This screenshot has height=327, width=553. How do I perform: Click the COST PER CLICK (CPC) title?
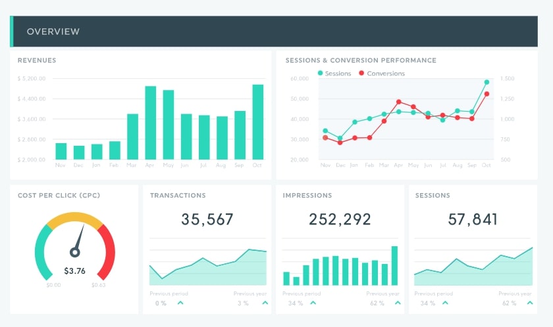click(59, 196)
